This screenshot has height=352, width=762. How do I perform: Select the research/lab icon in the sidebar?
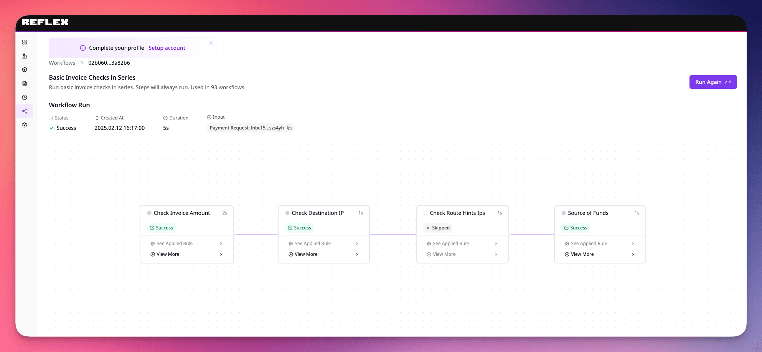[x=25, y=56]
